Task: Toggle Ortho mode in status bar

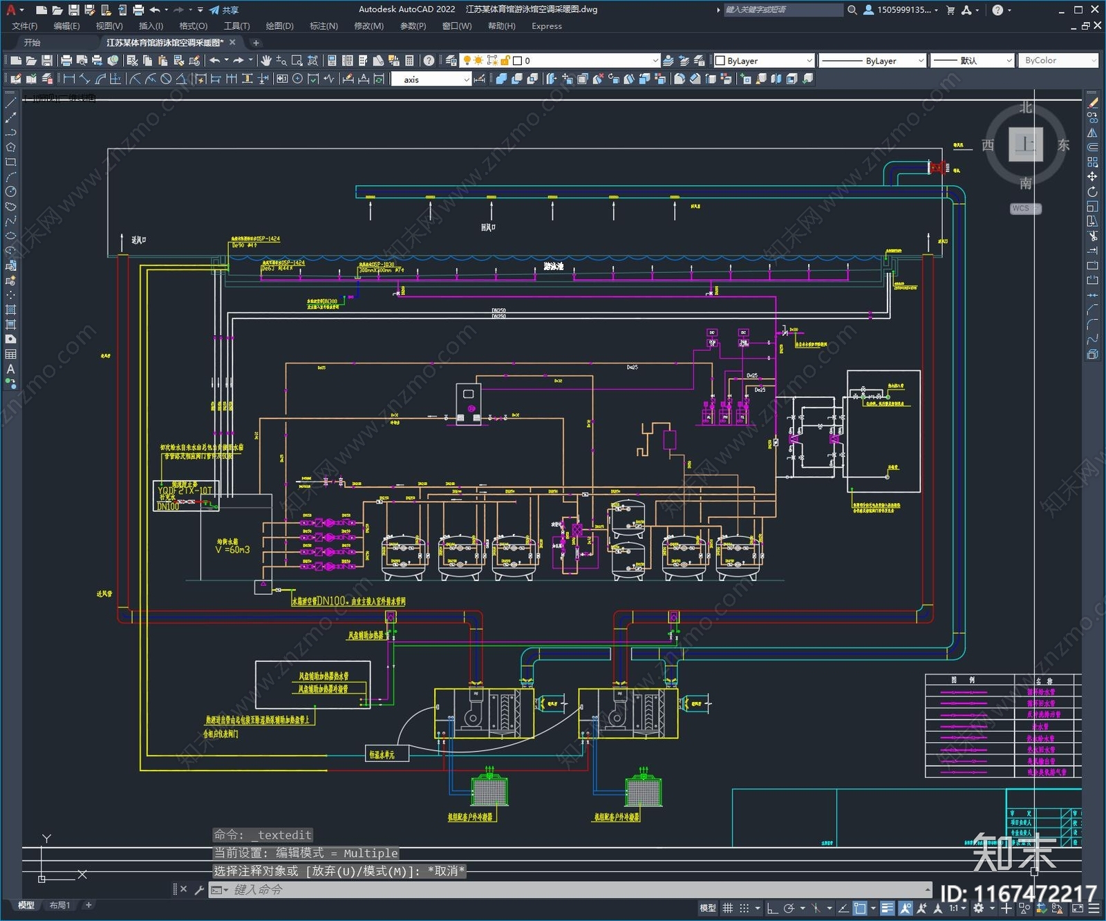Action: point(772,909)
